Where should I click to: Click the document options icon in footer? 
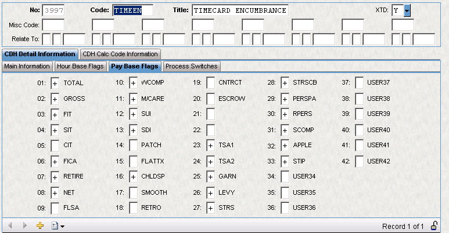tap(55, 225)
